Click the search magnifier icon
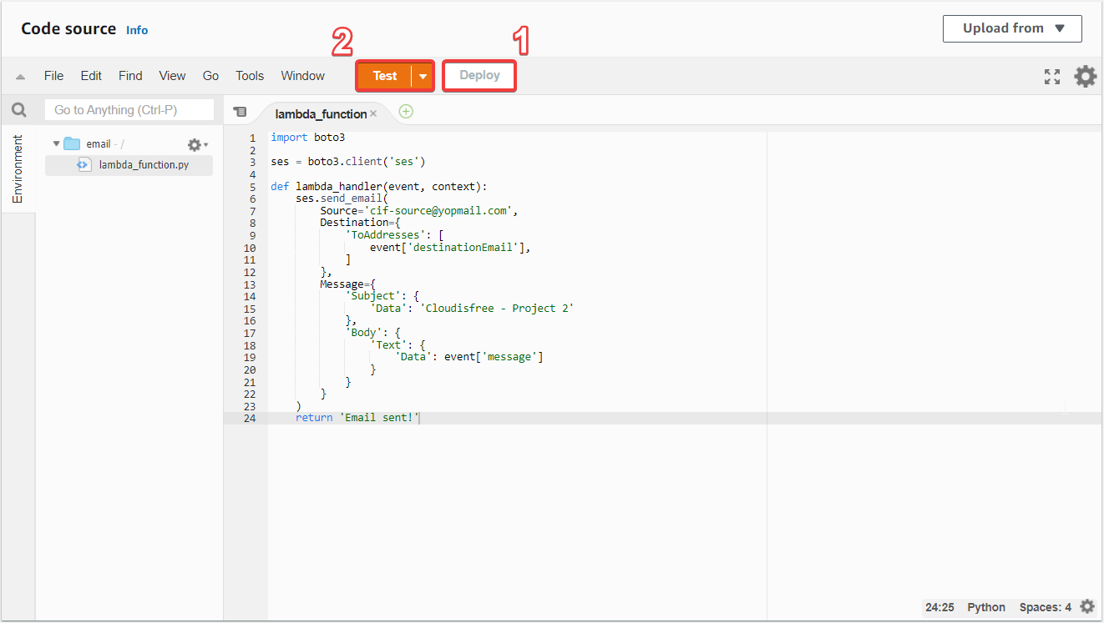The height and width of the screenshot is (623, 1104). point(18,110)
